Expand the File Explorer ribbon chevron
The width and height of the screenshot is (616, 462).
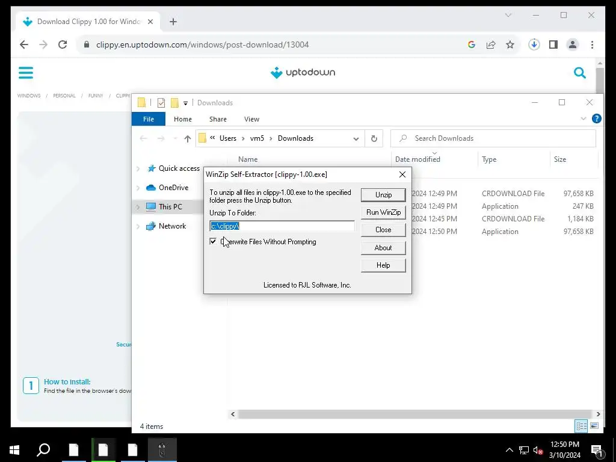tap(583, 119)
